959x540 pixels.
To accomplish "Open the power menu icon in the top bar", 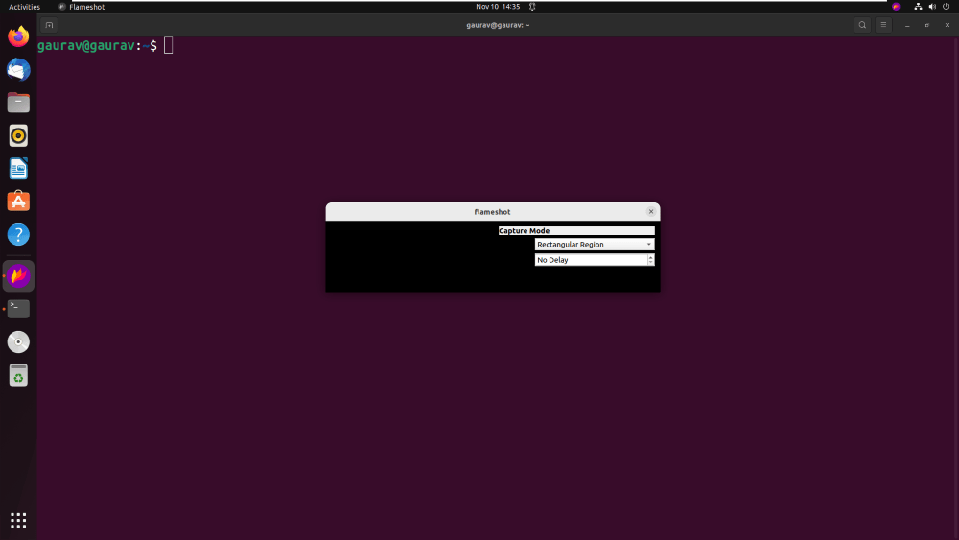I will pyautogui.click(x=947, y=7).
